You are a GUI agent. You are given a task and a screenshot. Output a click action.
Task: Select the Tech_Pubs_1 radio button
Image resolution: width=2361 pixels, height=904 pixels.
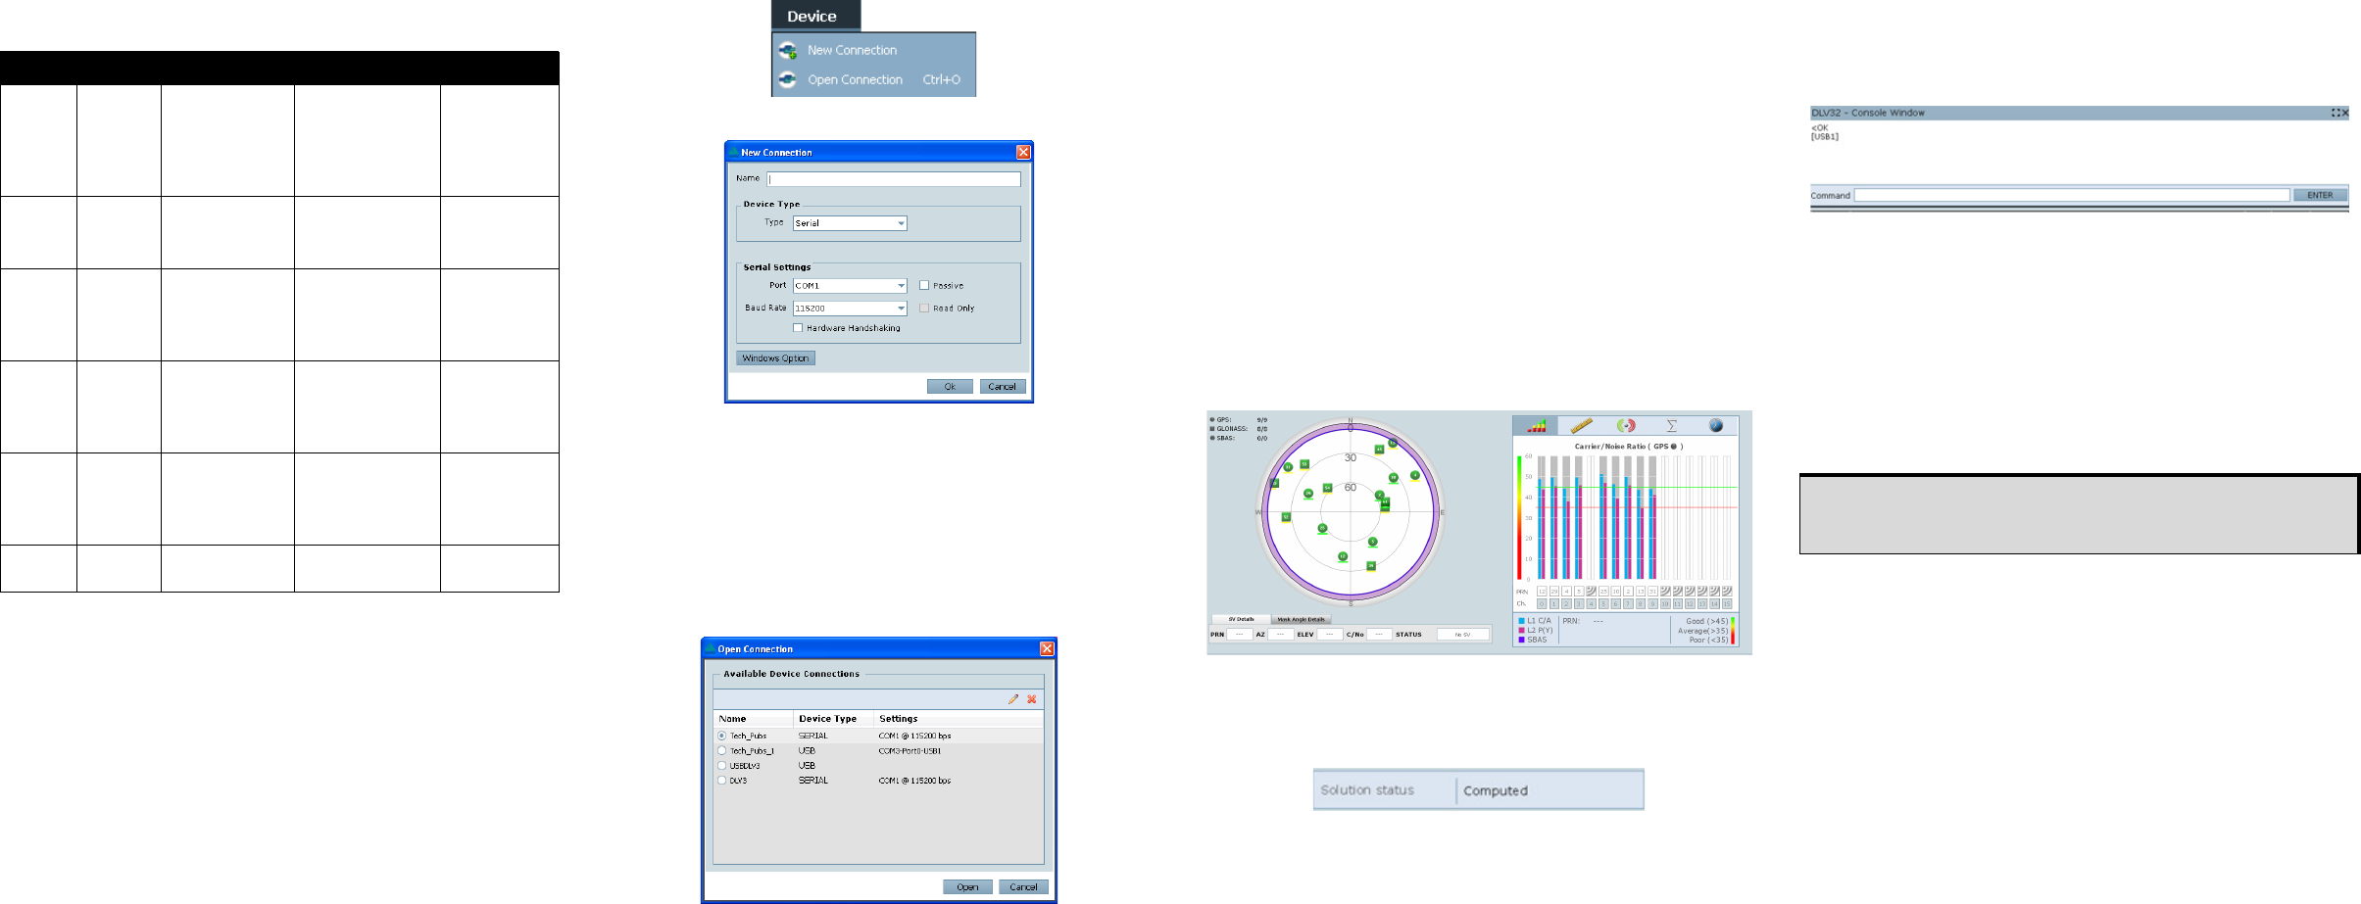(x=722, y=751)
